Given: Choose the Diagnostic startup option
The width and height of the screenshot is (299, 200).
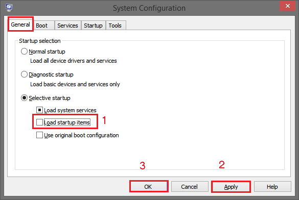Looking at the screenshot, I should tap(24, 74).
